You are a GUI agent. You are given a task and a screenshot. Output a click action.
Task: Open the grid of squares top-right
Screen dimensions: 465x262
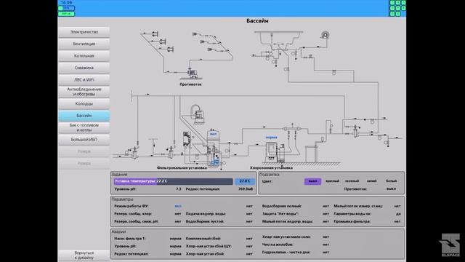tap(397, 8)
